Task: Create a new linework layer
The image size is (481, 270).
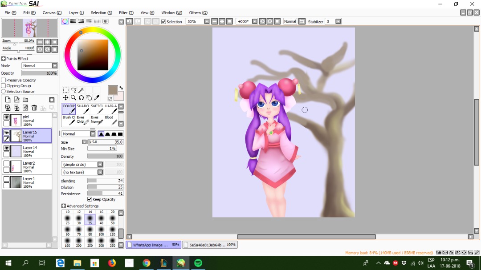Action: point(16,100)
